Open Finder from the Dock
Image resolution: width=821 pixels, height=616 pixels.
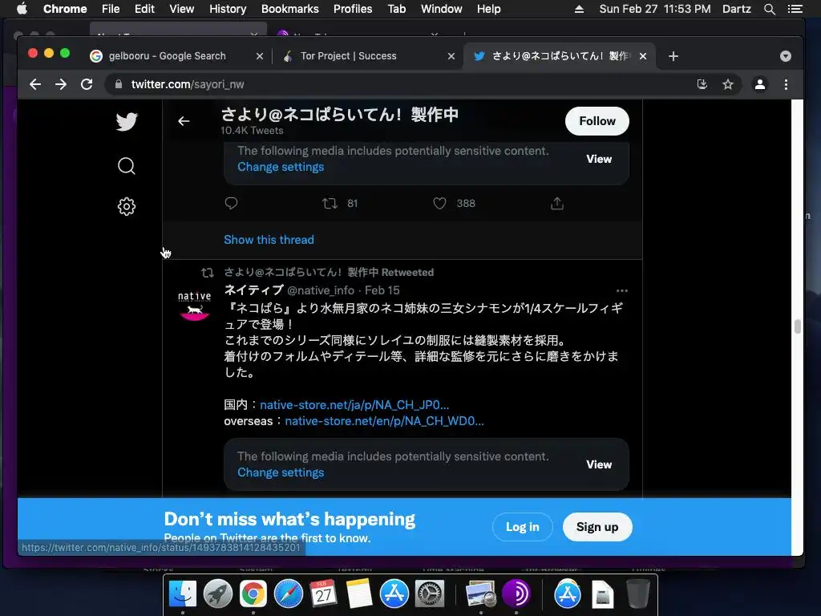[x=182, y=594]
